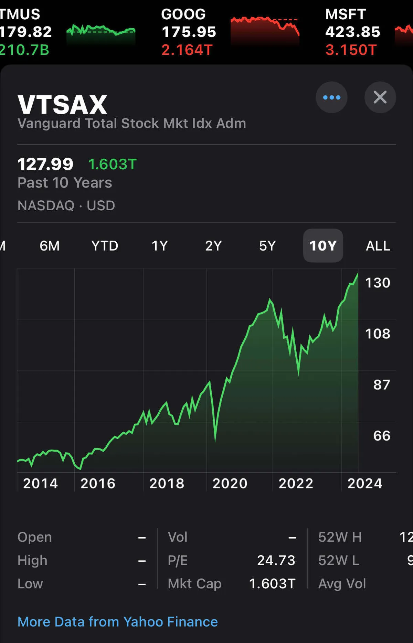The width and height of the screenshot is (413, 643).
Task: Tap the TMUS green sparkline chart
Action: [101, 33]
